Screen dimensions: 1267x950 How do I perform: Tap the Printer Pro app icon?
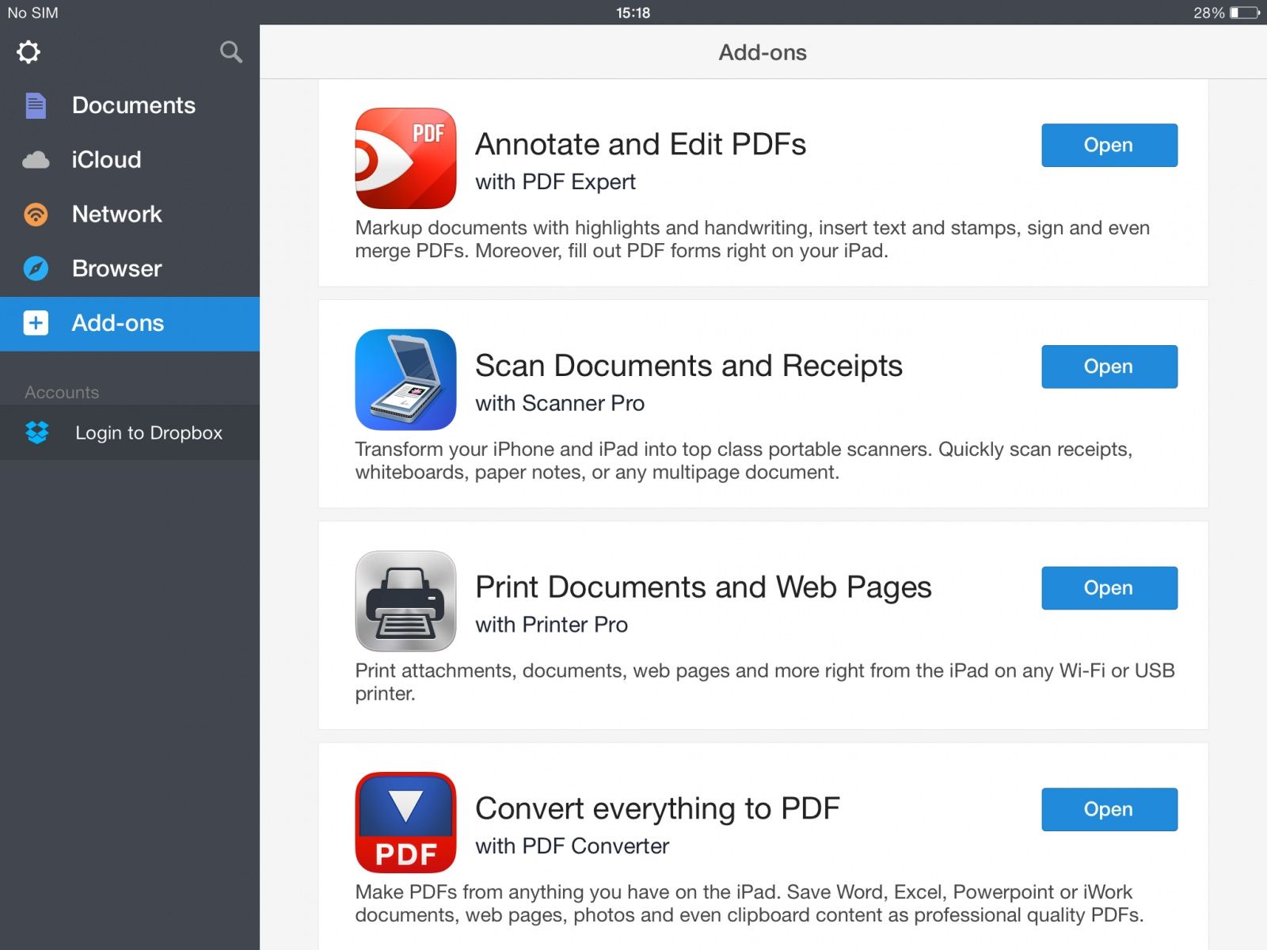(x=405, y=601)
